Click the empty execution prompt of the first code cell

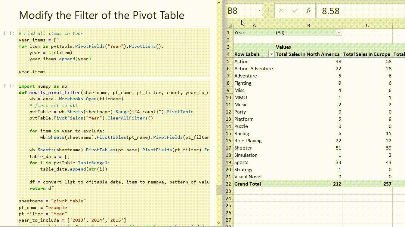tap(8, 33)
